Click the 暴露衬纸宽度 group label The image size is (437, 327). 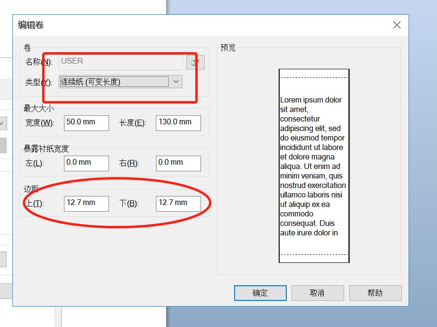46,149
